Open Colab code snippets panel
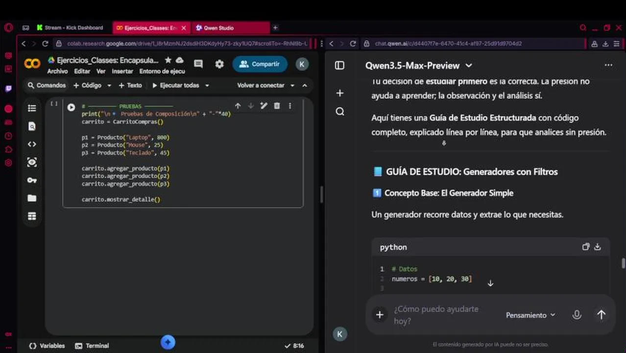Image resolution: width=626 pixels, height=353 pixels. pyautogui.click(x=32, y=144)
